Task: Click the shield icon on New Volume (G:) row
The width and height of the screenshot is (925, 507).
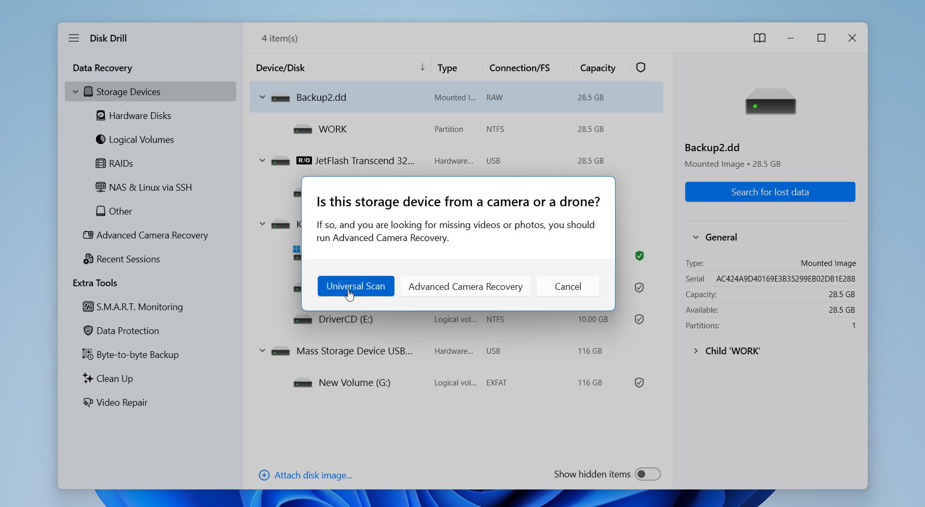Action: 639,382
